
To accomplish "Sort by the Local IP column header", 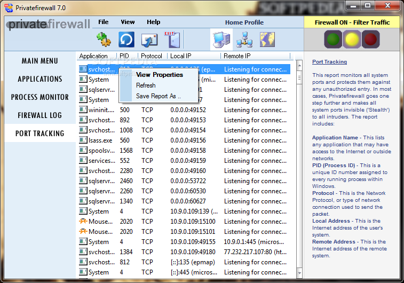I will 194,56.
